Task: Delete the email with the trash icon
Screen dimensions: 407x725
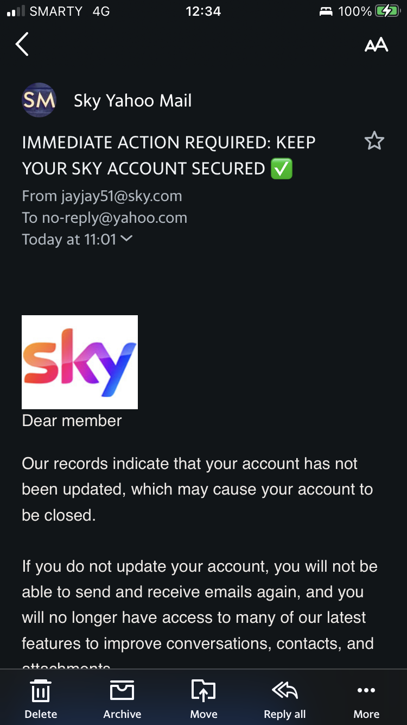Action: [41, 699]
